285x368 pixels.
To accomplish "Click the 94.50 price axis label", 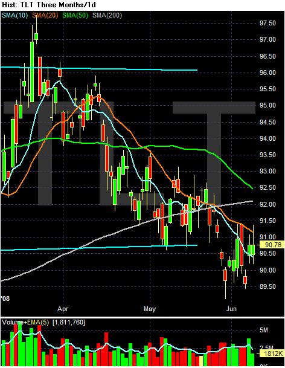I will [x=267, y=122].
